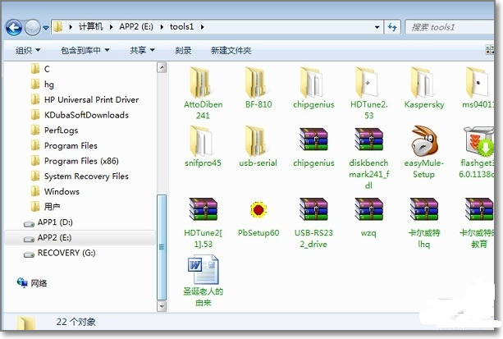The height and width of the screenshot is (339, 503).
Task: Open the BF-810 folder
Action: coord(258,87)
